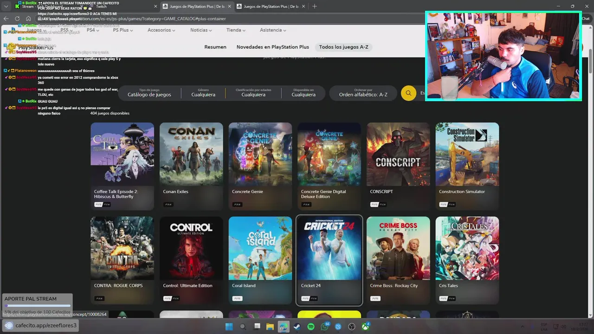The height and width of the screenshot is (334, 594).
Task: Open Steam from the taskbar
Action: pyautogui.click(x=297, y=327)
